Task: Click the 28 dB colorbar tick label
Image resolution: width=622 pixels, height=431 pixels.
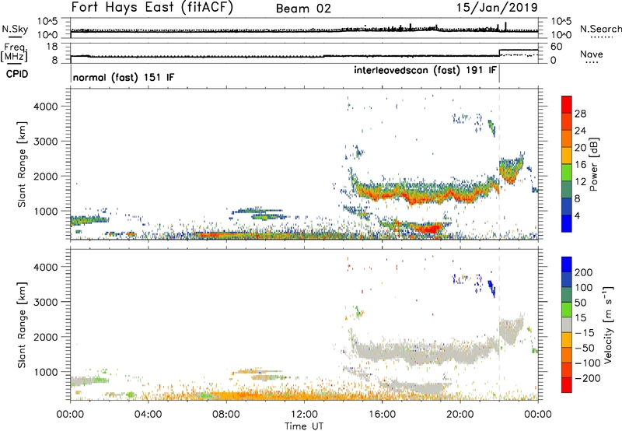Action: point(580,114)
